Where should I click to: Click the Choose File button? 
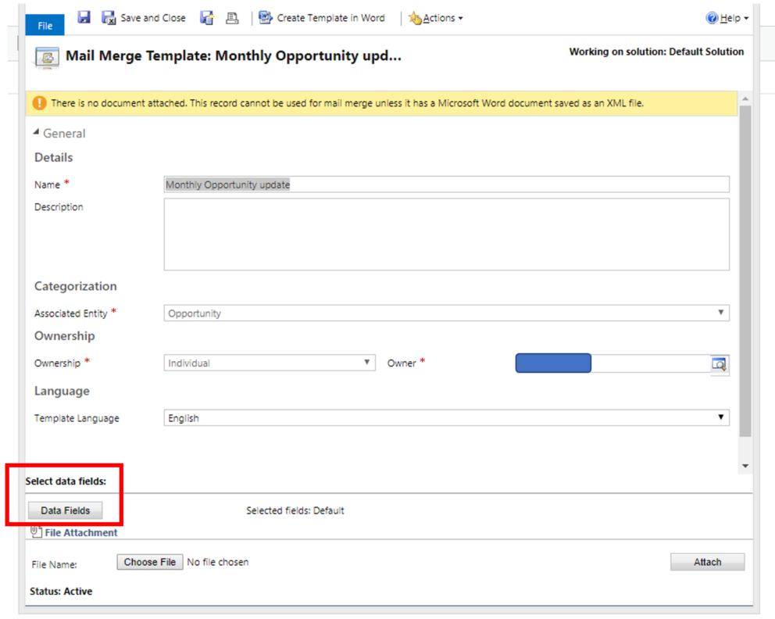[150, 562]
